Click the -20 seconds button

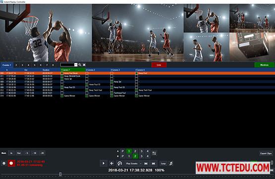(x=42, y=153)
